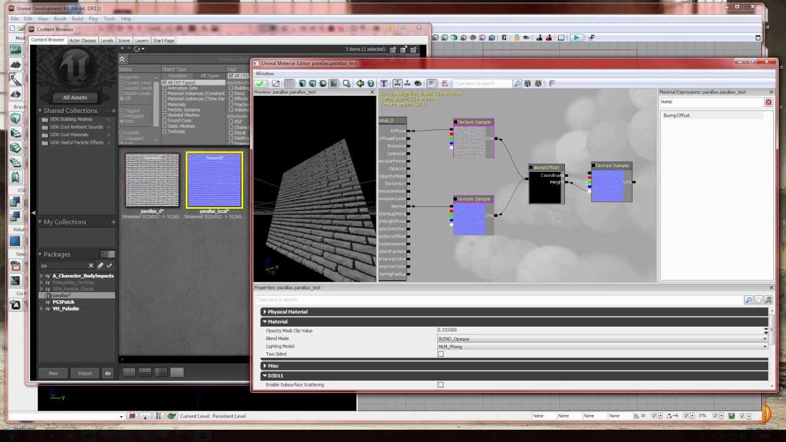Select largest thumbnail grid view icon

tap(177, 372)
